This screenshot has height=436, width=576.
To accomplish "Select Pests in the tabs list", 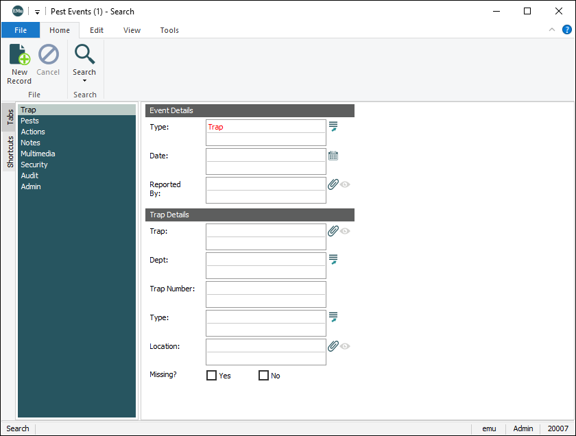I will tap(30, 121).
